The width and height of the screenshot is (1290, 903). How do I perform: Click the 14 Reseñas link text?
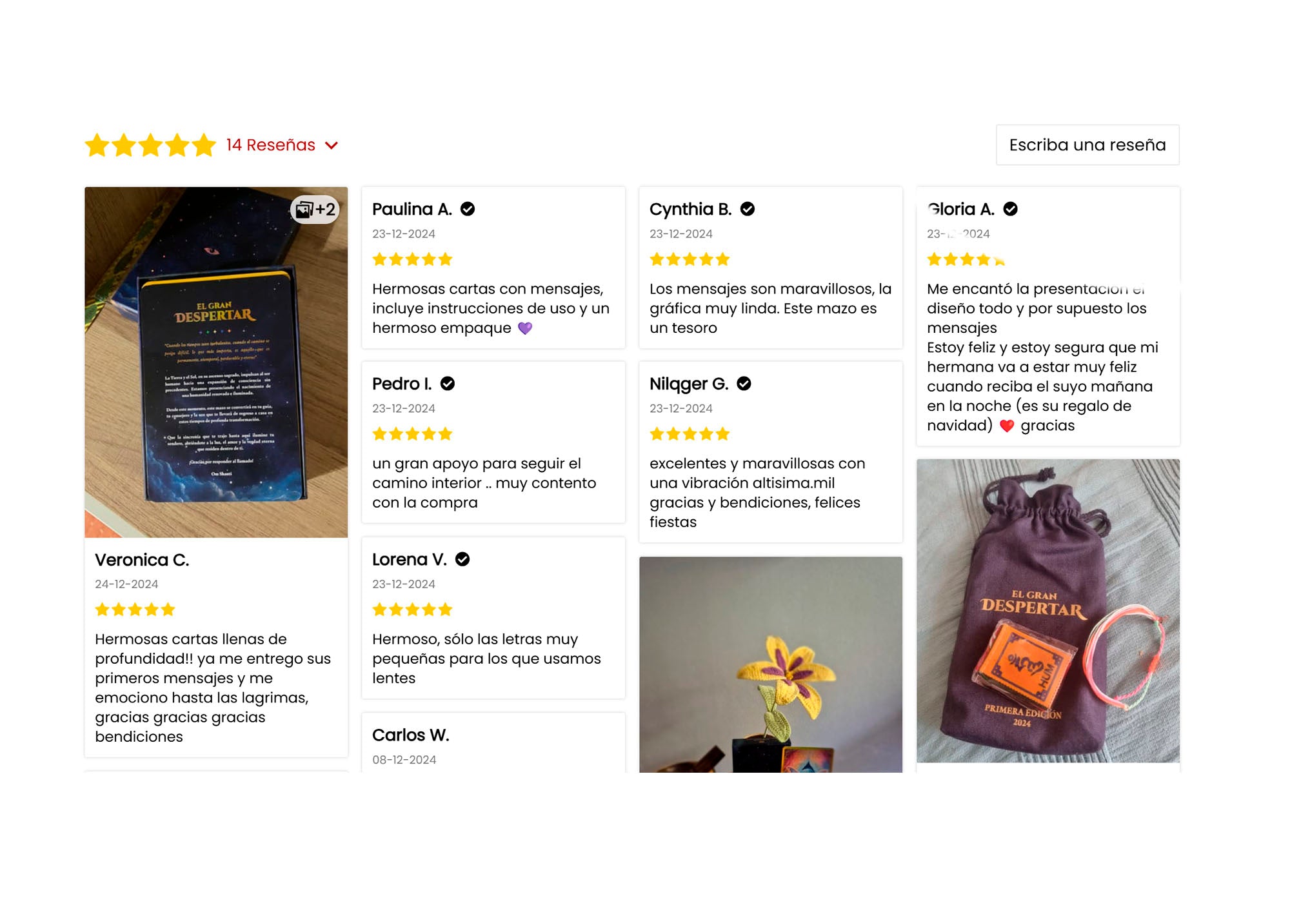coord(270,145)
